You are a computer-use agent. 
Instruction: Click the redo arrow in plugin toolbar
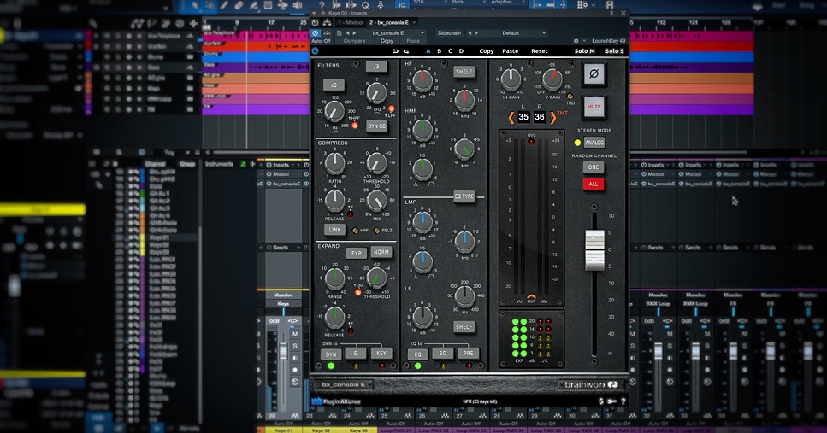tap(406, 51)
